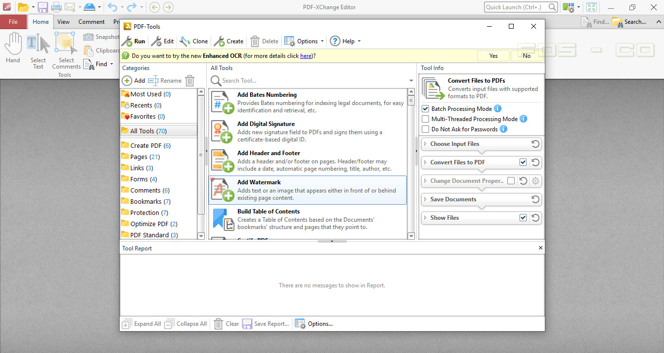
Task: Expand the Choose Input Files step
Action: [425, 144]
